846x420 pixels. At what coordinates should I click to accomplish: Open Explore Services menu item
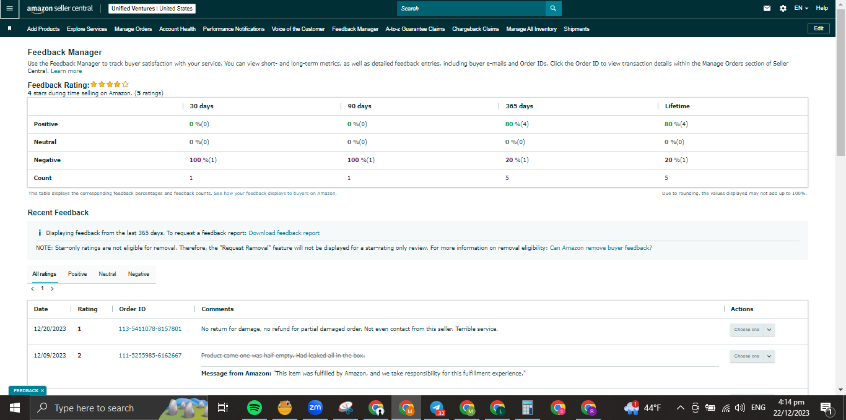[87, 29]
